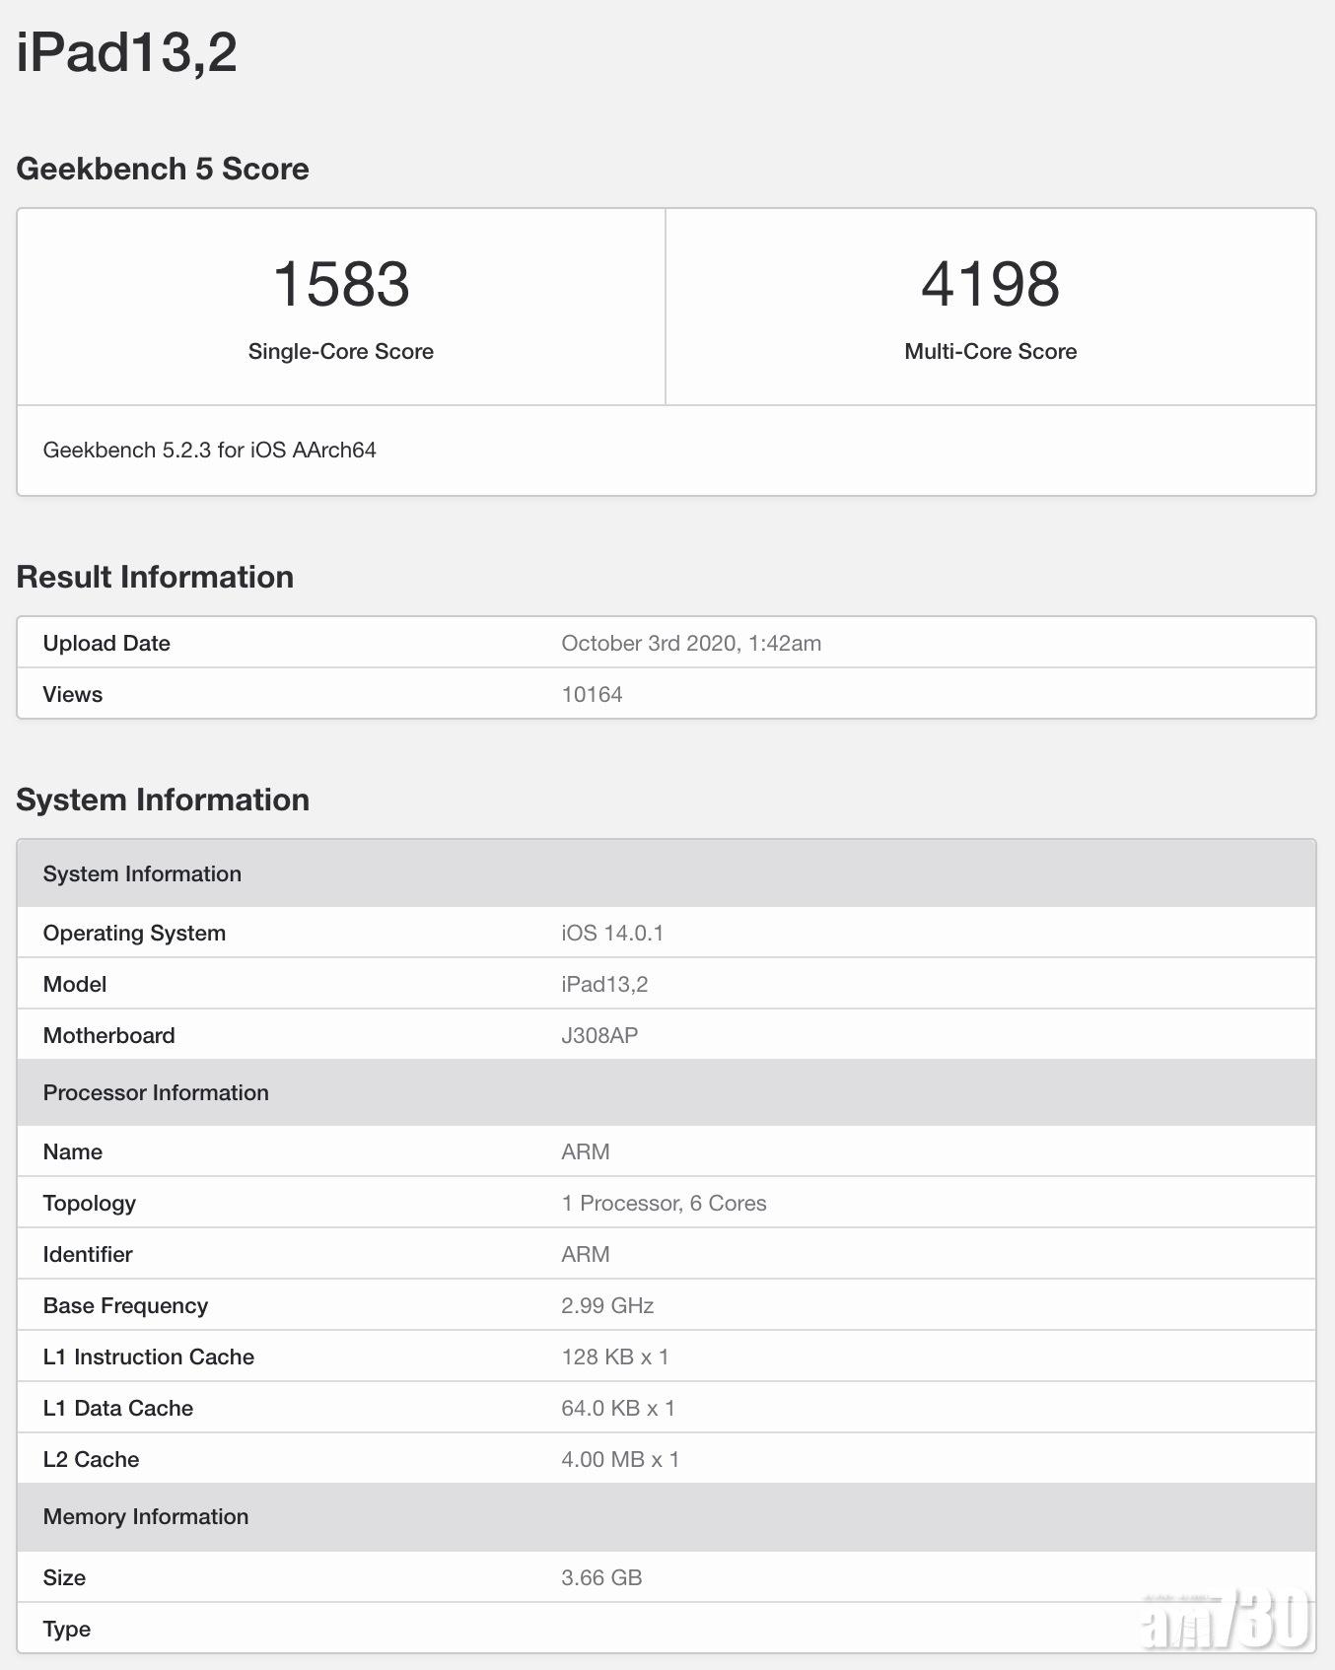The image size is (1335, 1670).
Task: Click the Single-Core Score label
Action: tap(341, 352)
